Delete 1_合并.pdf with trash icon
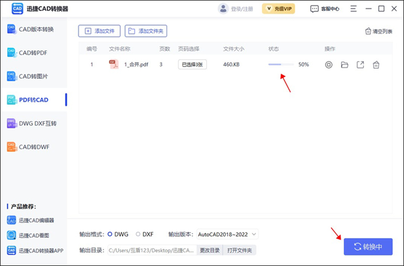This screenshot has width=404, height=266. [x=376, y=65]
